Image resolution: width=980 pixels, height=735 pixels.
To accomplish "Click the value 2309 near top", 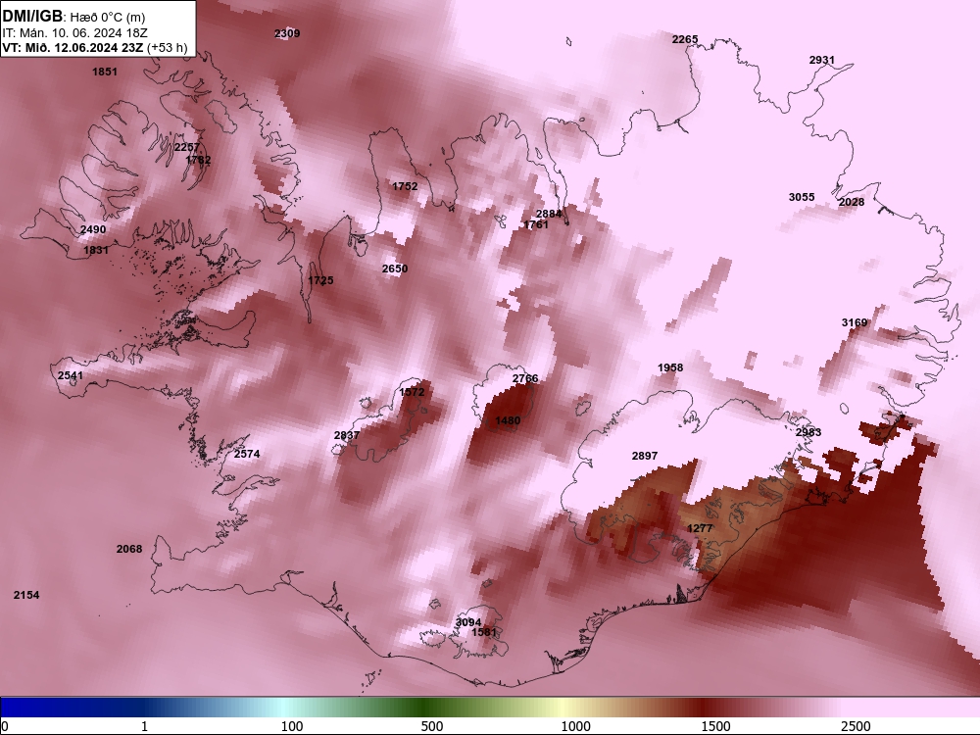I will point(287,33).
